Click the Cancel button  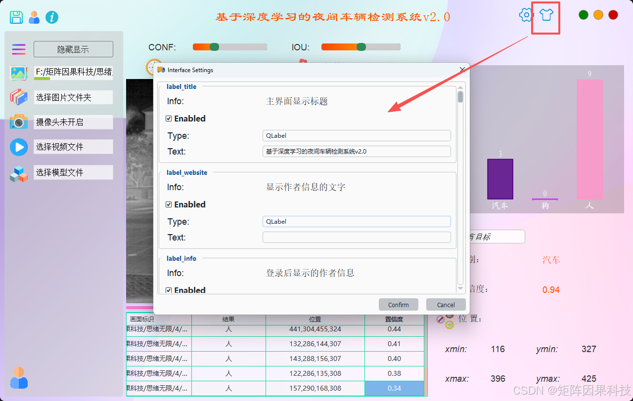click(x=446, y=305)
